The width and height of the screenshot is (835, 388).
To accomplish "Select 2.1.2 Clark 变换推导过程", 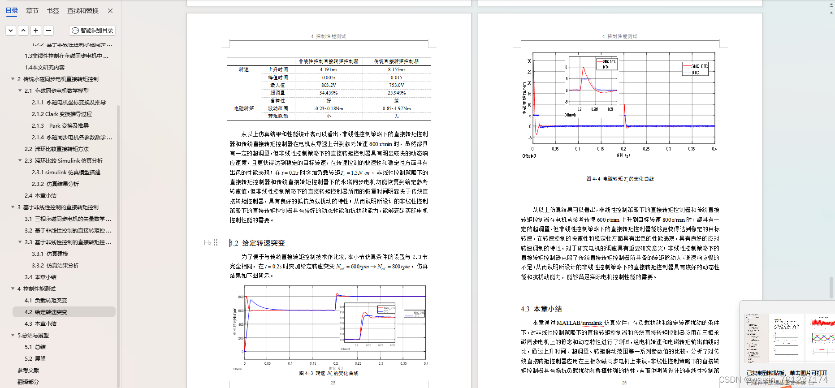I will coord(61,114).
